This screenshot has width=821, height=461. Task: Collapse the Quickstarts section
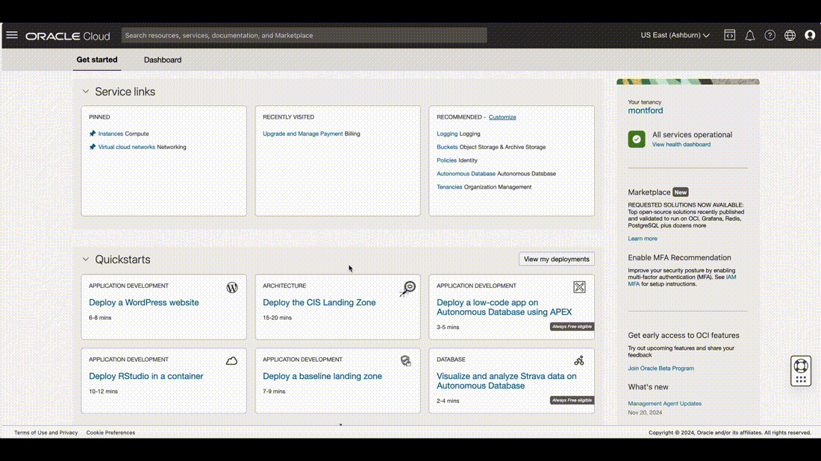click(85, 260)
